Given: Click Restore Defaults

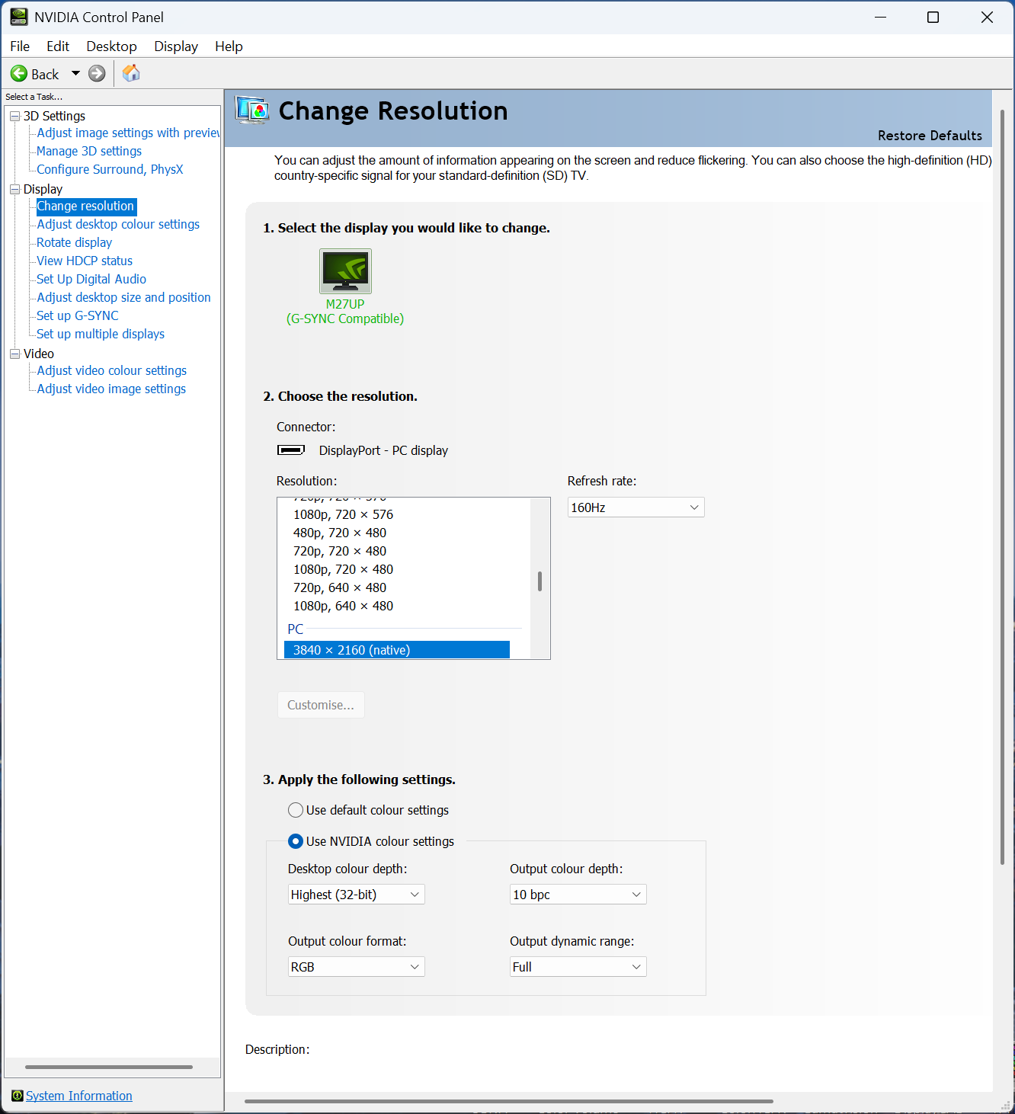Looking at the screenshot, I should 929,136.
